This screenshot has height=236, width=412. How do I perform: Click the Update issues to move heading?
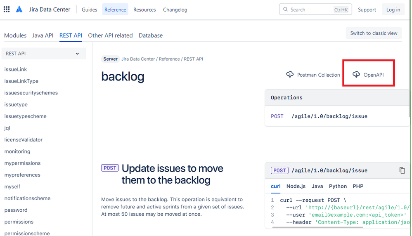[x=173, y=174]
